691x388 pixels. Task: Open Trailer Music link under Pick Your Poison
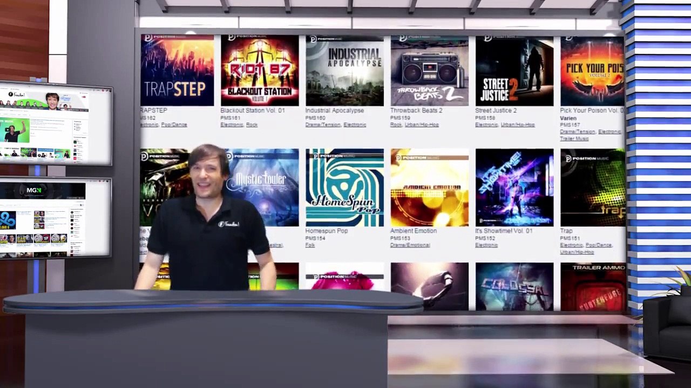pyautogui.click(x=574, y=138)
